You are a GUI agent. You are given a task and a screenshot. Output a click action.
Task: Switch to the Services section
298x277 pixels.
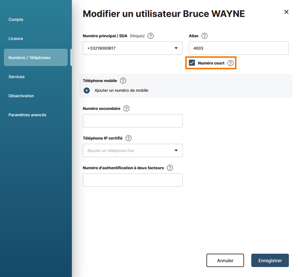click(17, 77)
